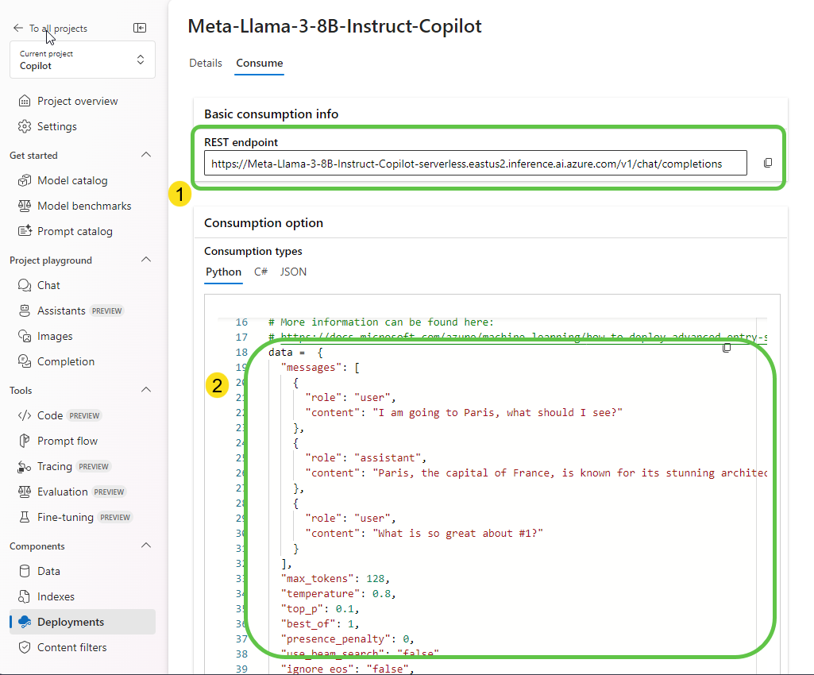Click the Indexes icon in Components
This screenshot has width=814, height=675.
25,596
